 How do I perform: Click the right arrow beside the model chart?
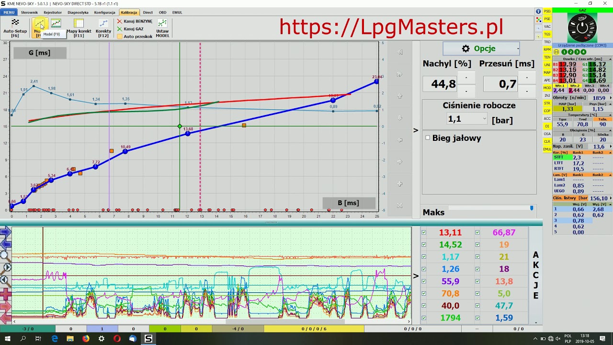tap(400, 161)
